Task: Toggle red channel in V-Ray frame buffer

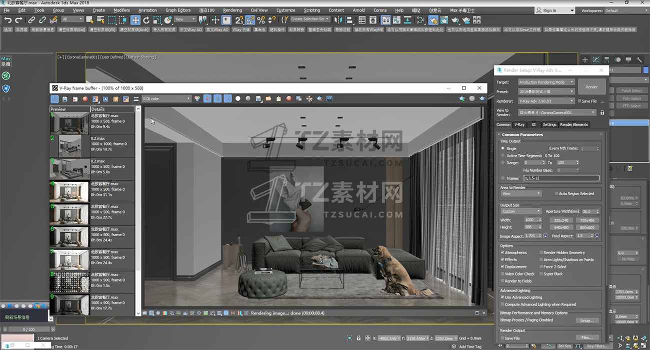Action: 207,99
